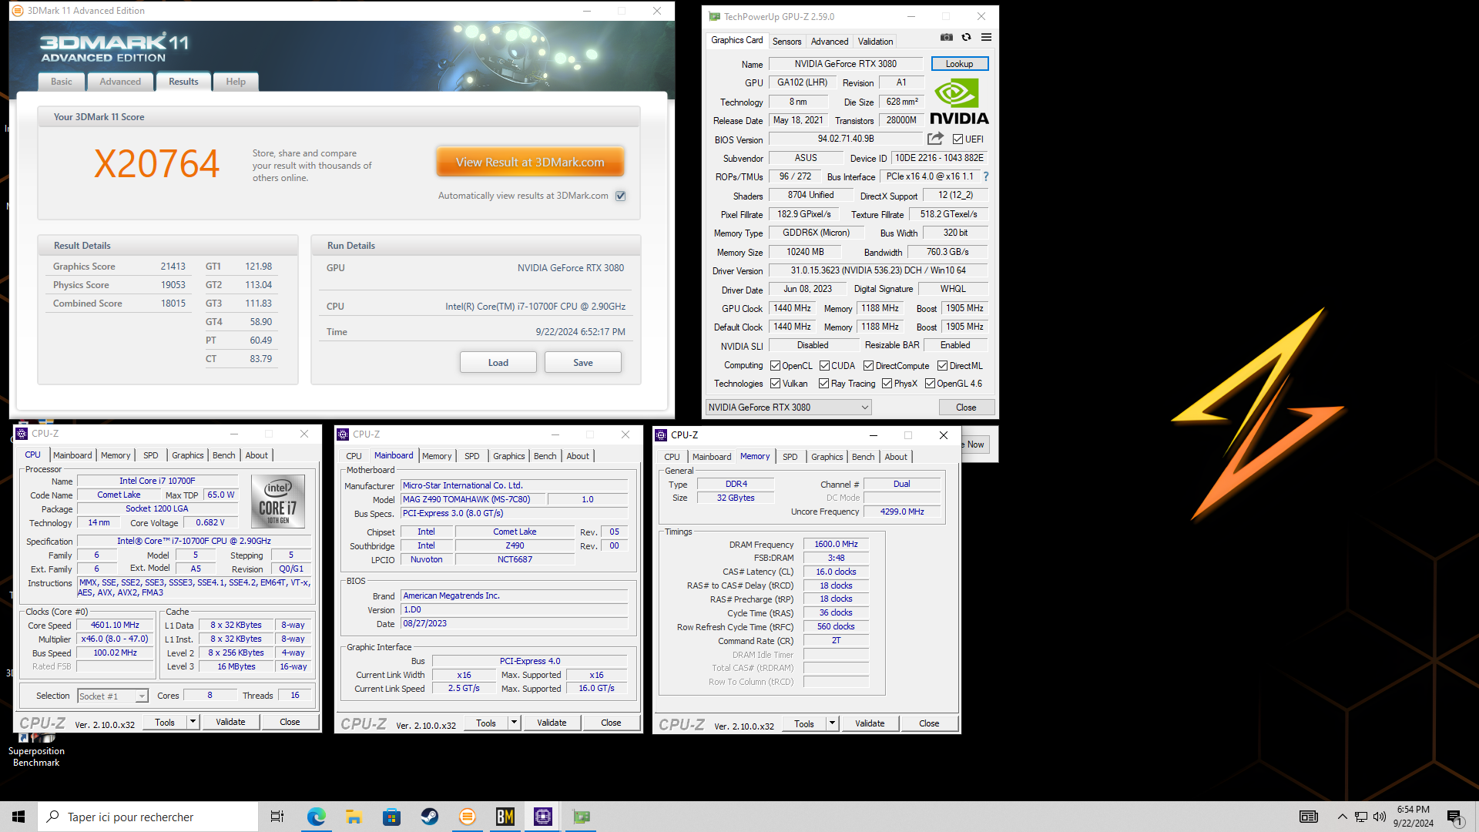Open the Superposition Benchmark desktop shortcut
The height and width of the screenshot is (832, 1479).
pos(36,749)
